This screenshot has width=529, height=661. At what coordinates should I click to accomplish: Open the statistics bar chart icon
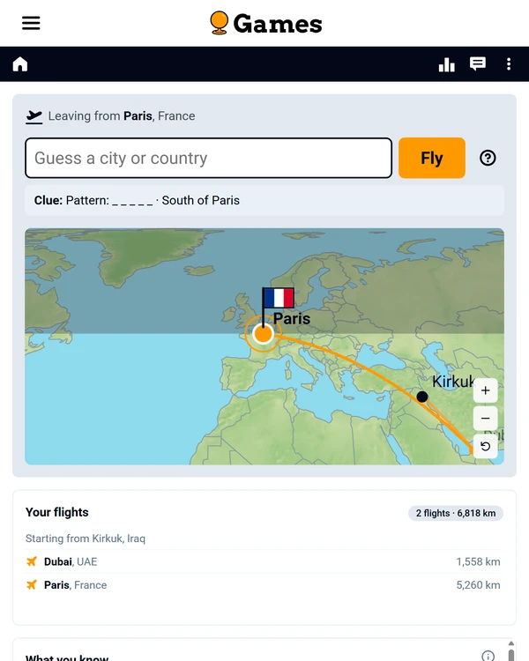pyautogui.click(x=447, y=64)
